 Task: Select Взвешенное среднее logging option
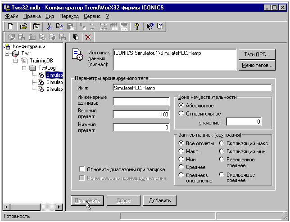[222, 159]
